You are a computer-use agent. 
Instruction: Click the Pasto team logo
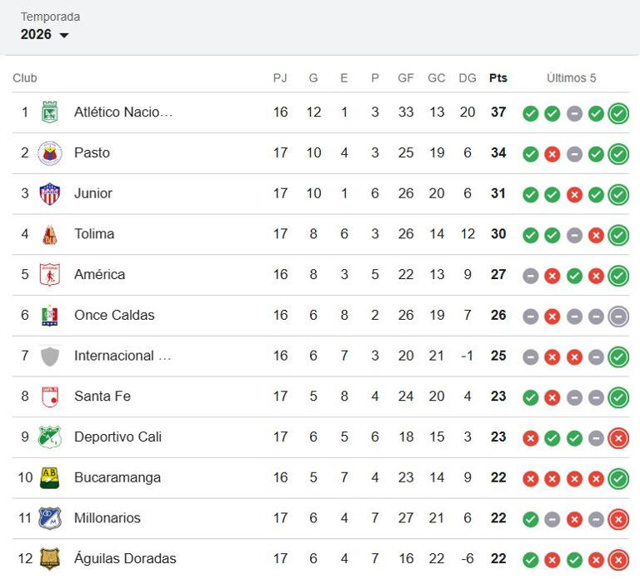coord(50,153)
